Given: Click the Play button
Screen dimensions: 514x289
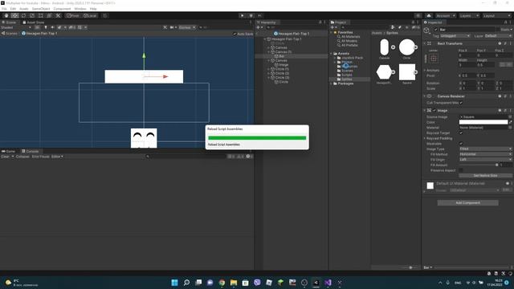Looking at the screenshot, I should (x=243, y=16).
